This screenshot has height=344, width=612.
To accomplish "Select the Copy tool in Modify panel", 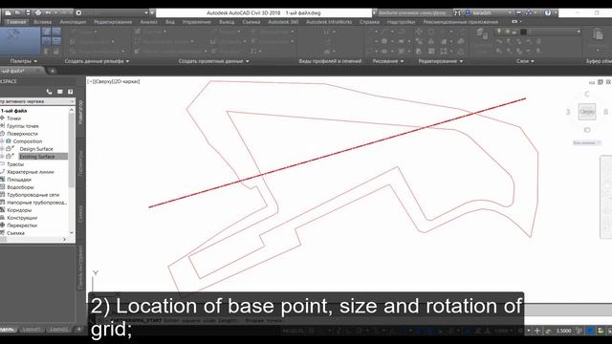I will [x=419, y=41].
